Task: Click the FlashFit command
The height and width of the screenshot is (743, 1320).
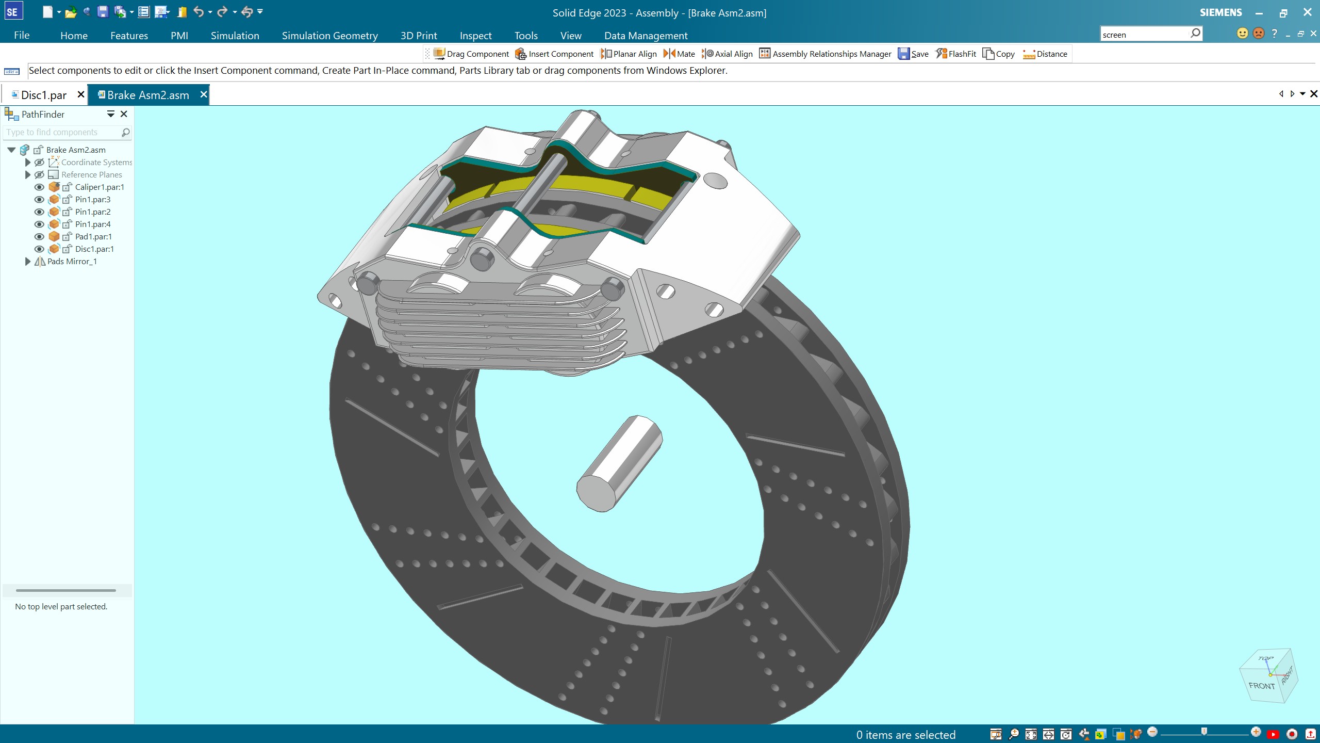Action: tap(956, 54)
